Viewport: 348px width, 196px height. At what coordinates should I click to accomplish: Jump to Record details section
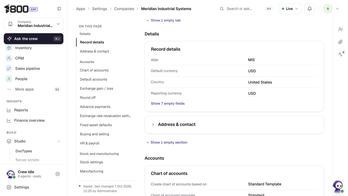click(x=92, y=42)
